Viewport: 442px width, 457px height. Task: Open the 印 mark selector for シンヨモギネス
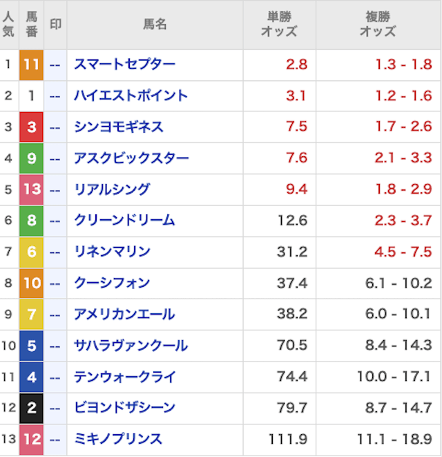[x=55, y=127]
